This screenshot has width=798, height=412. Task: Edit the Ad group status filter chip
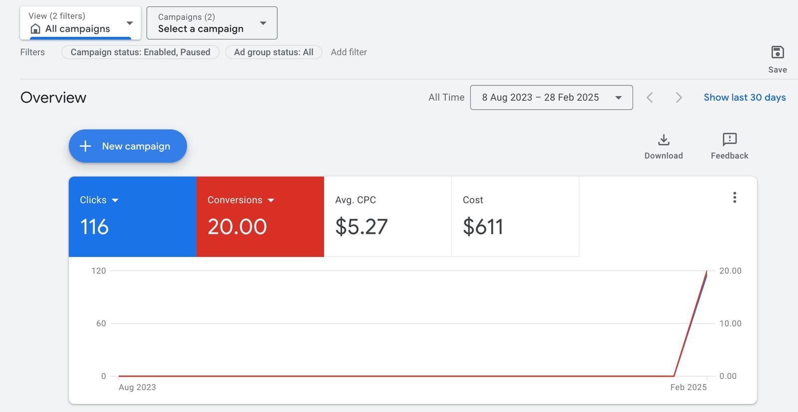[x=273, y=52]
